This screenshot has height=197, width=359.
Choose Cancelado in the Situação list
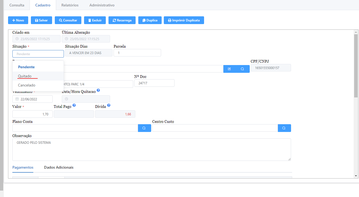pyautogui.click(x=27, y=85)
